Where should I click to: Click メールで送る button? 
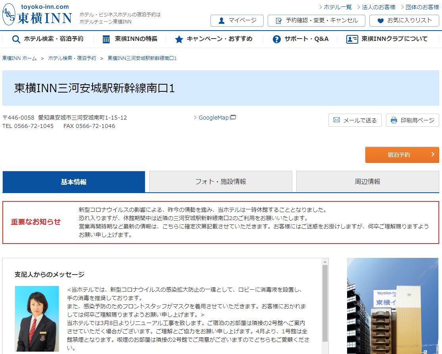(x=355, y=120)
